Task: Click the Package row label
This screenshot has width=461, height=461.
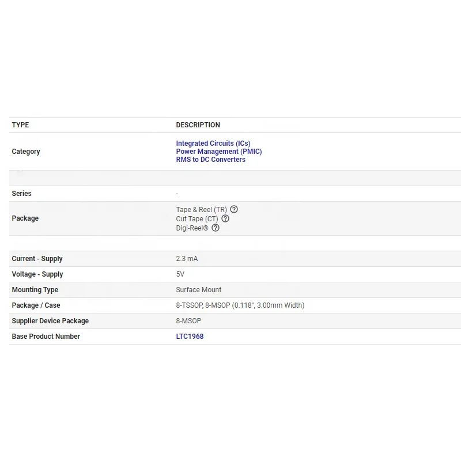Action: (x=25, y=218)
